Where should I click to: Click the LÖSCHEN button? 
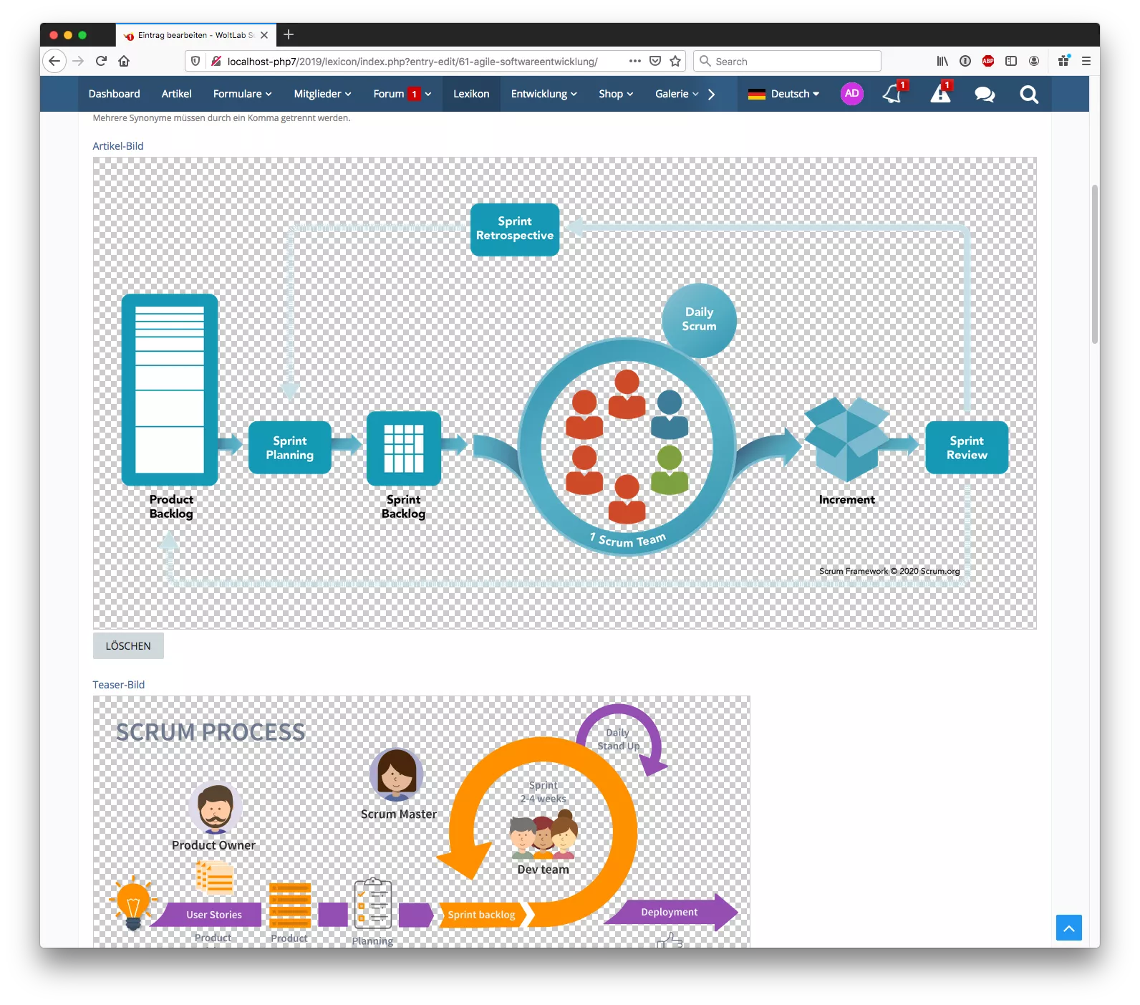click(128, 645)
